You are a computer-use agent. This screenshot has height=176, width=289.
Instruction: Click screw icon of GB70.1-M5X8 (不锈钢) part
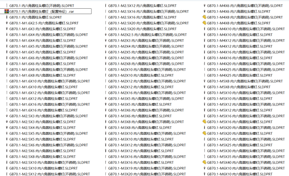(204, 81)
